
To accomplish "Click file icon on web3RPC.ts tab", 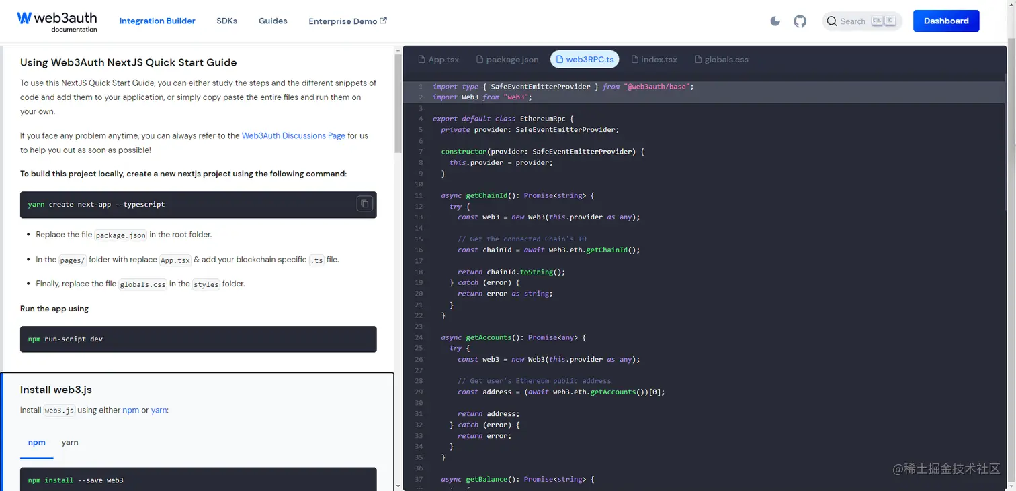I will [560, 59].
